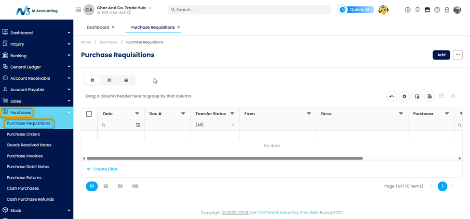Open Purchase Orders in sidebar
This screenshot has width=470, height=219.
coord(23,134)
